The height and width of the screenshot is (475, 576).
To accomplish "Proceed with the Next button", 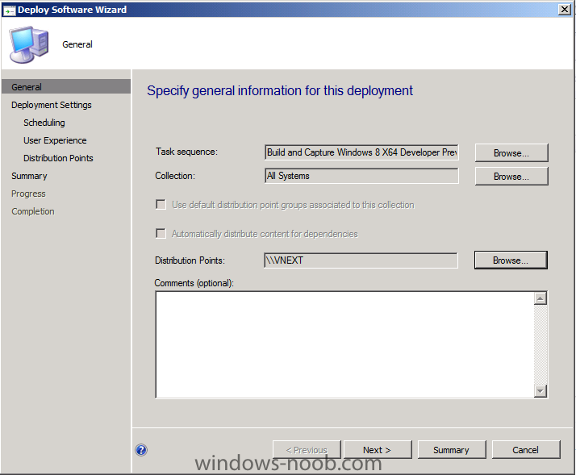I will coord(378,450).
